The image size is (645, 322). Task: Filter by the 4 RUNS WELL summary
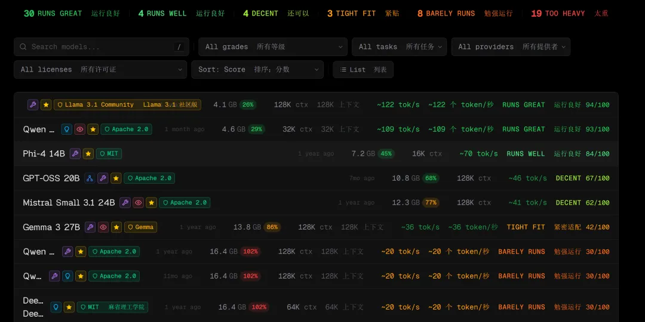(182, 14)
